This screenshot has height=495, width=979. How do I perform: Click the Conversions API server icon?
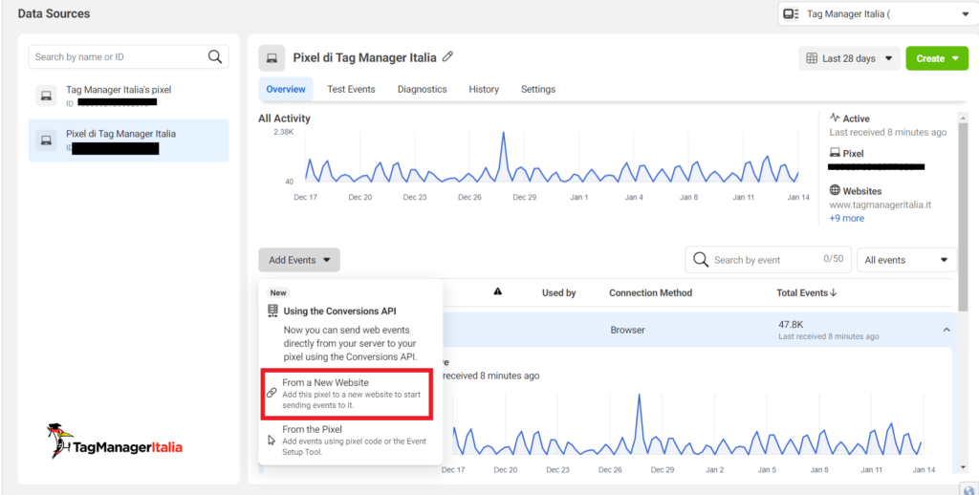click(x=272, y=311)
